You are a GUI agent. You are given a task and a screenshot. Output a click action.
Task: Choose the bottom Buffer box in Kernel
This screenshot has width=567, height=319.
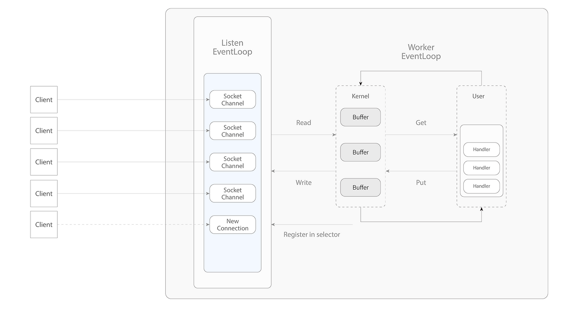point(361,187)
